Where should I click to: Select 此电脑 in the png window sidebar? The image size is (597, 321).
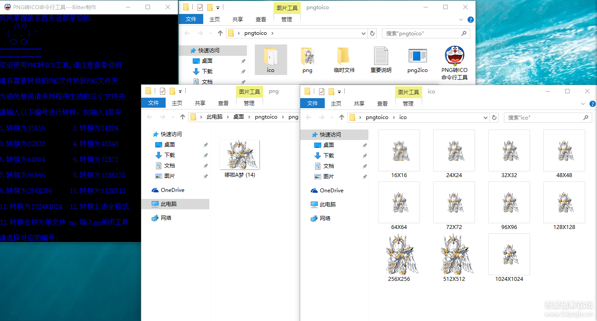tap(175, 204)
